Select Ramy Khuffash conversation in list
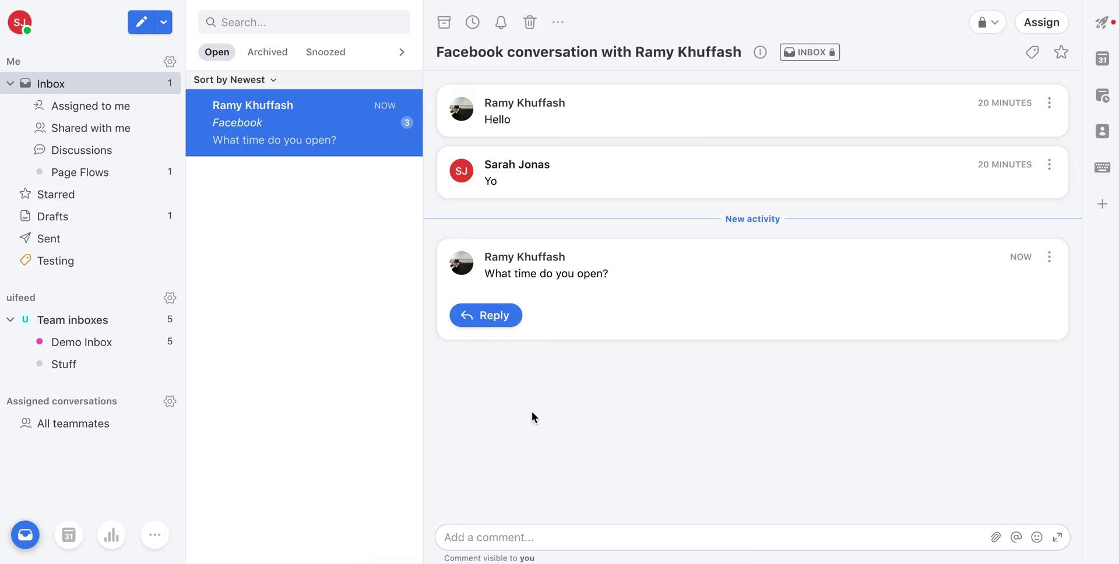 coord(304,123)
